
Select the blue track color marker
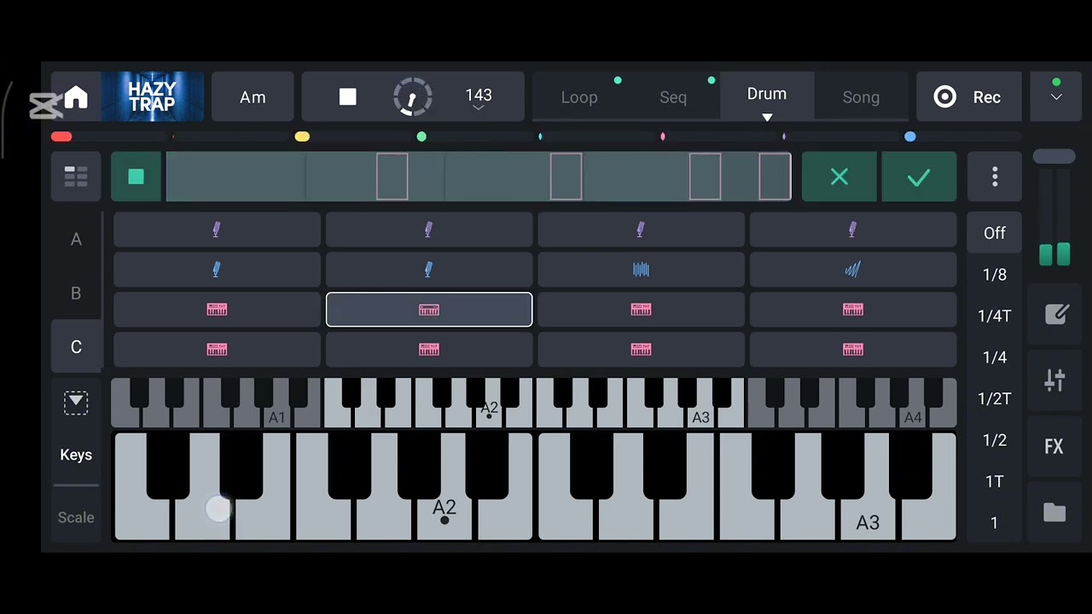tap(910, 136)
